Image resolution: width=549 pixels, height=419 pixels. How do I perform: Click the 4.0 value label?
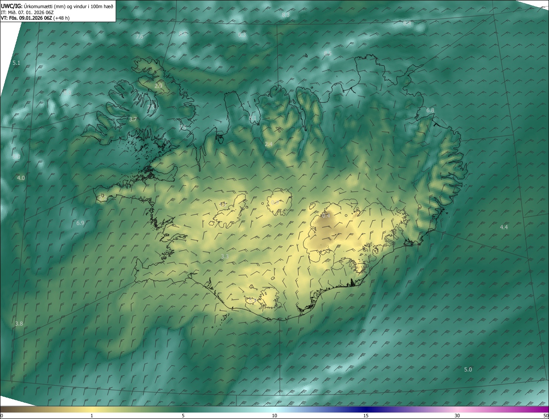click(21, 178)
